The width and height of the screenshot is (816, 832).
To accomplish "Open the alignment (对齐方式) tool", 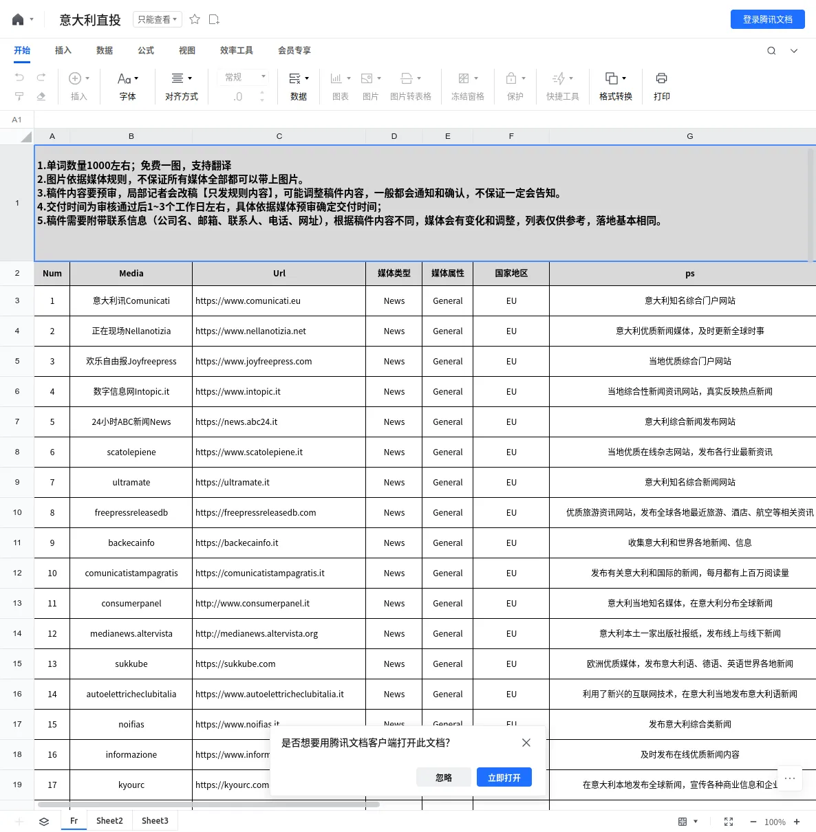I will coord(182,87).
